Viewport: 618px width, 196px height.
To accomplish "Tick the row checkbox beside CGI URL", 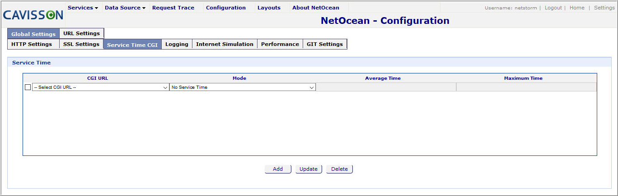I will (28, 87).
